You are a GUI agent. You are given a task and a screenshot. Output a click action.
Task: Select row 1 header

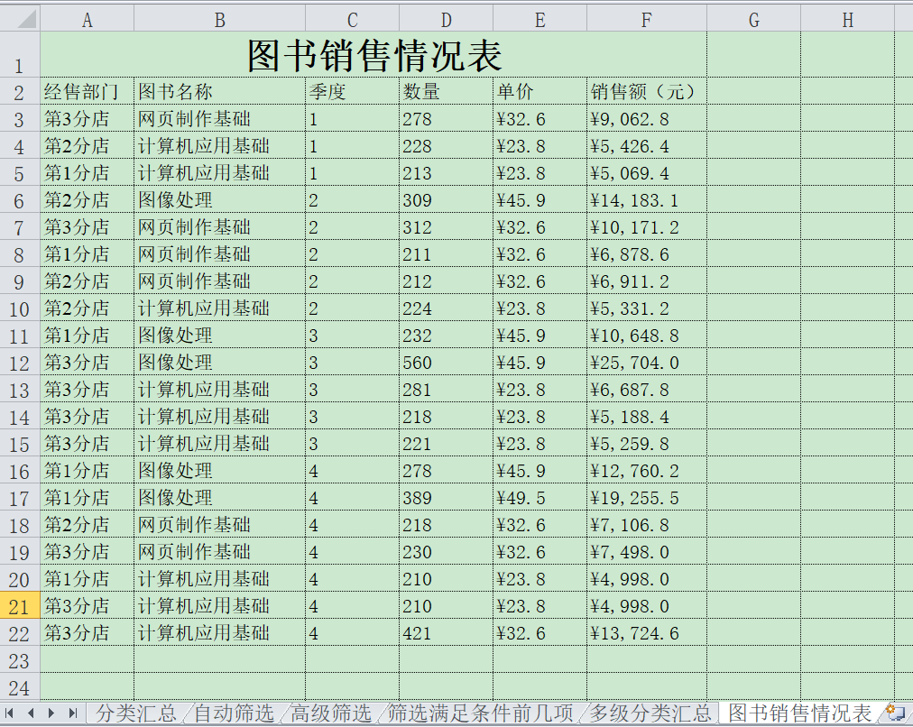coord(18,53)
